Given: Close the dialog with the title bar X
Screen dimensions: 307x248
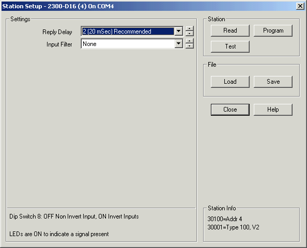Looking at the screenshot, I should pos(300,6).
